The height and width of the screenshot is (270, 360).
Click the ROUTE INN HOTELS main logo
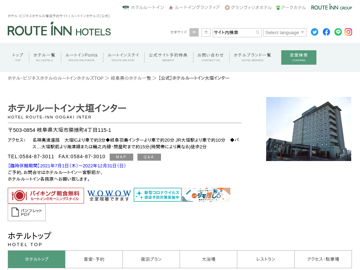coord(59,29)
